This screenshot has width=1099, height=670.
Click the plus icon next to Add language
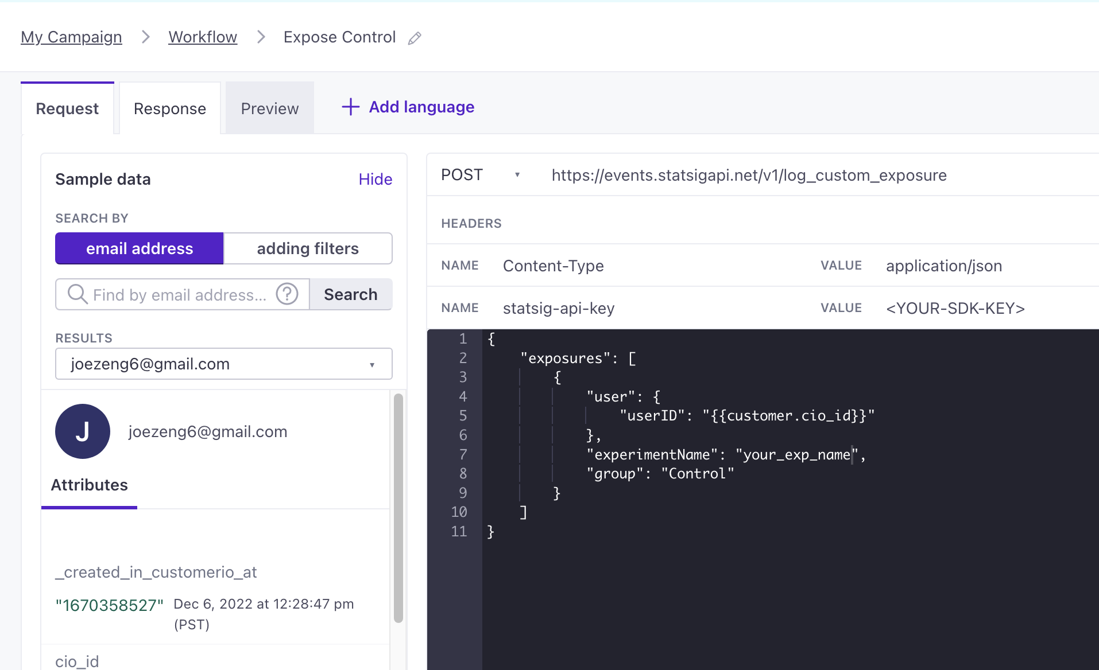click(350, 107)
